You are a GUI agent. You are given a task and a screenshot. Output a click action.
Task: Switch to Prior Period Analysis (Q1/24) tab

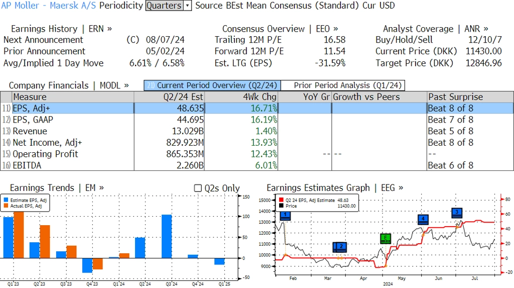343,85
